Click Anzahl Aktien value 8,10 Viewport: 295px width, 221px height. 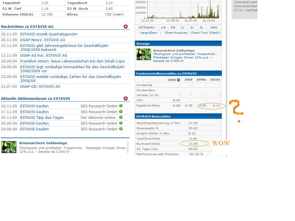192,134
